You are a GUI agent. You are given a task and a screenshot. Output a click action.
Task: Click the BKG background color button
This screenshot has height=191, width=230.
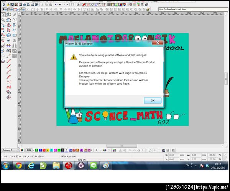click(29, 150)
